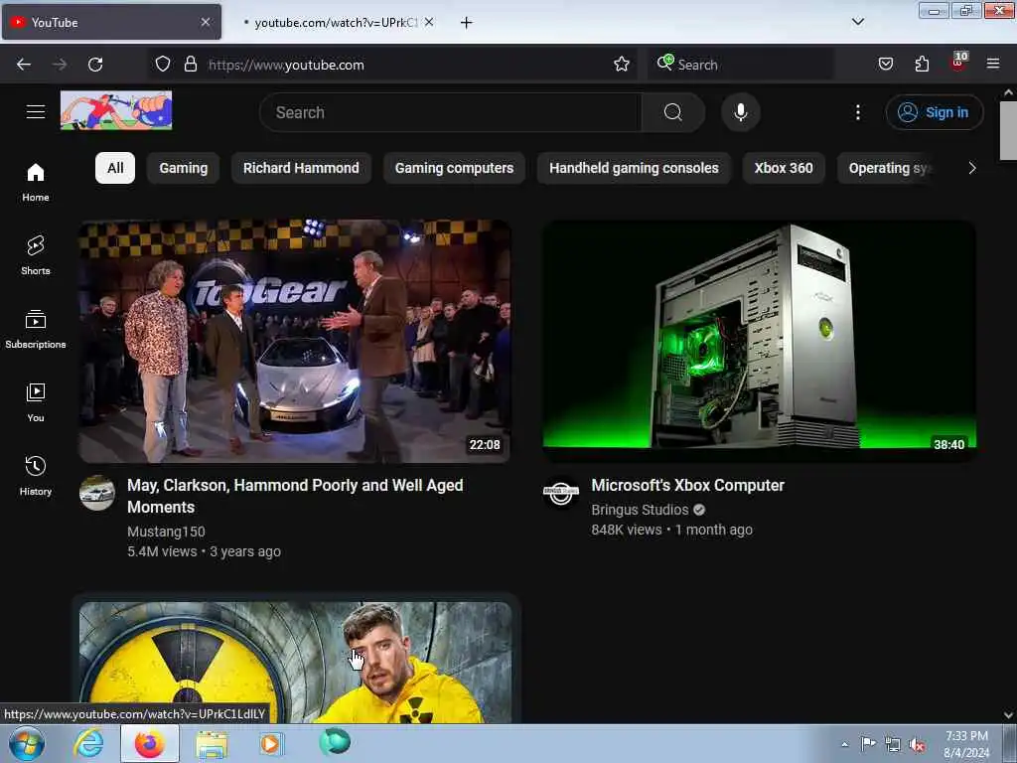1017x763 pixels.
Task: Go to Home in sidebar
Action: tap(36, 183)
